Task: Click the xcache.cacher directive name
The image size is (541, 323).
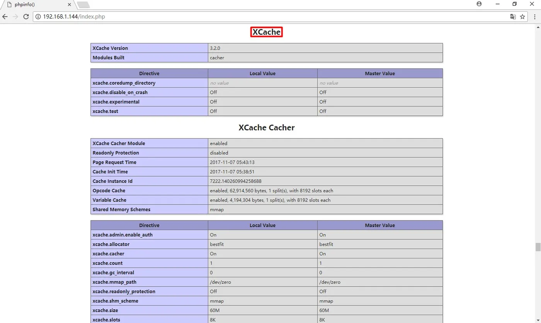Action: click(108, 254)
